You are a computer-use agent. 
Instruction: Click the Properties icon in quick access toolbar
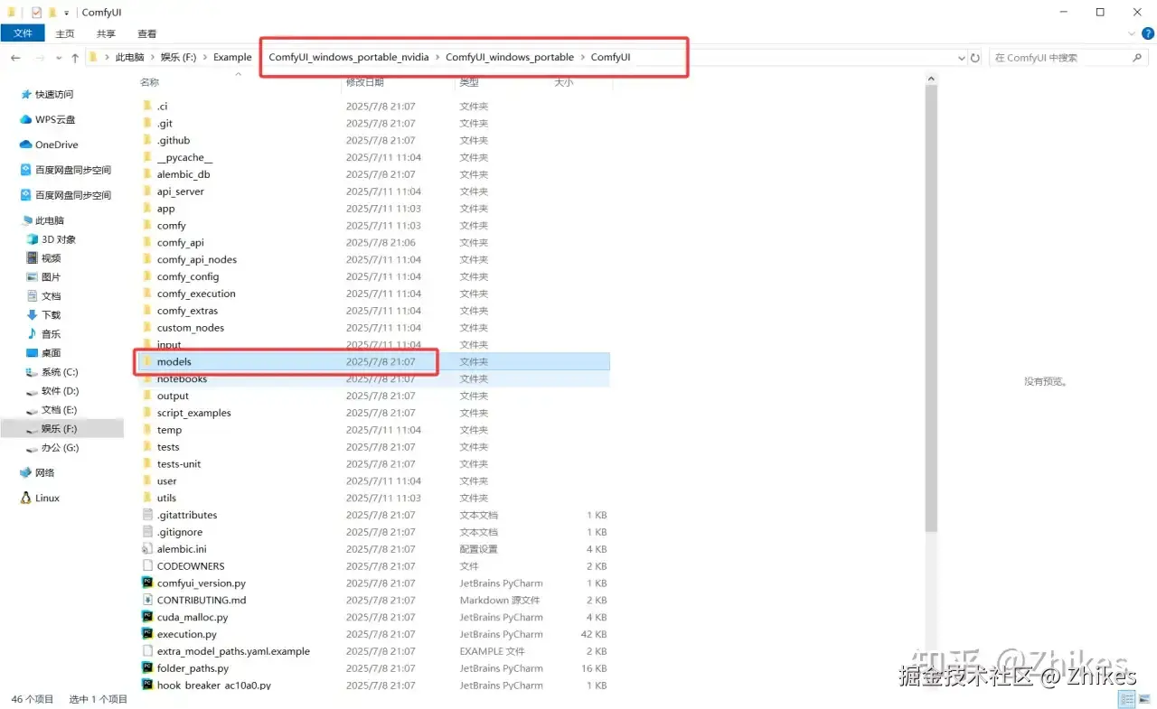pos(36,13)
